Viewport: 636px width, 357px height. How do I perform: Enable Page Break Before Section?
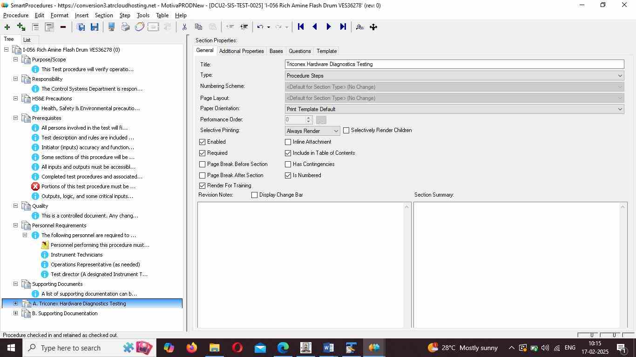[x=203, y=164]
